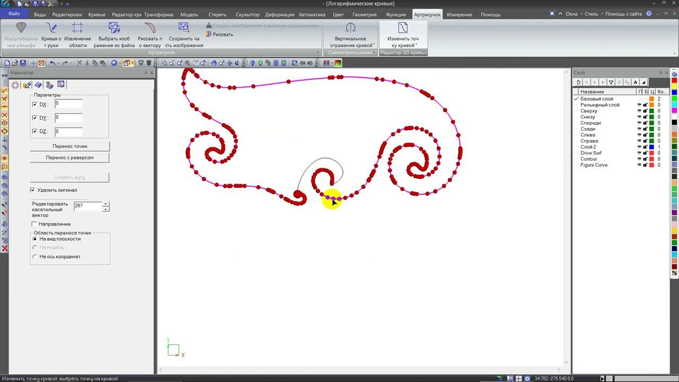Open the Файл menu
The height and width of the screenshot is (382, 679).
[14, 14]
